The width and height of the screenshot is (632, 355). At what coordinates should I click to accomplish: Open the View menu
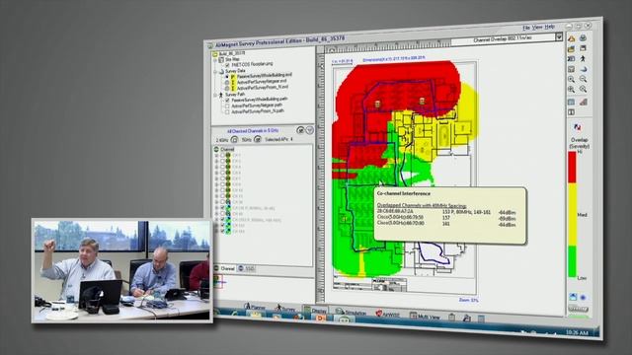coord(537,27)
